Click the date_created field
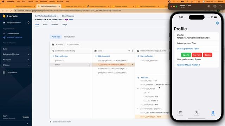Screen dimensions: 225x126 (x=154, y=85)
